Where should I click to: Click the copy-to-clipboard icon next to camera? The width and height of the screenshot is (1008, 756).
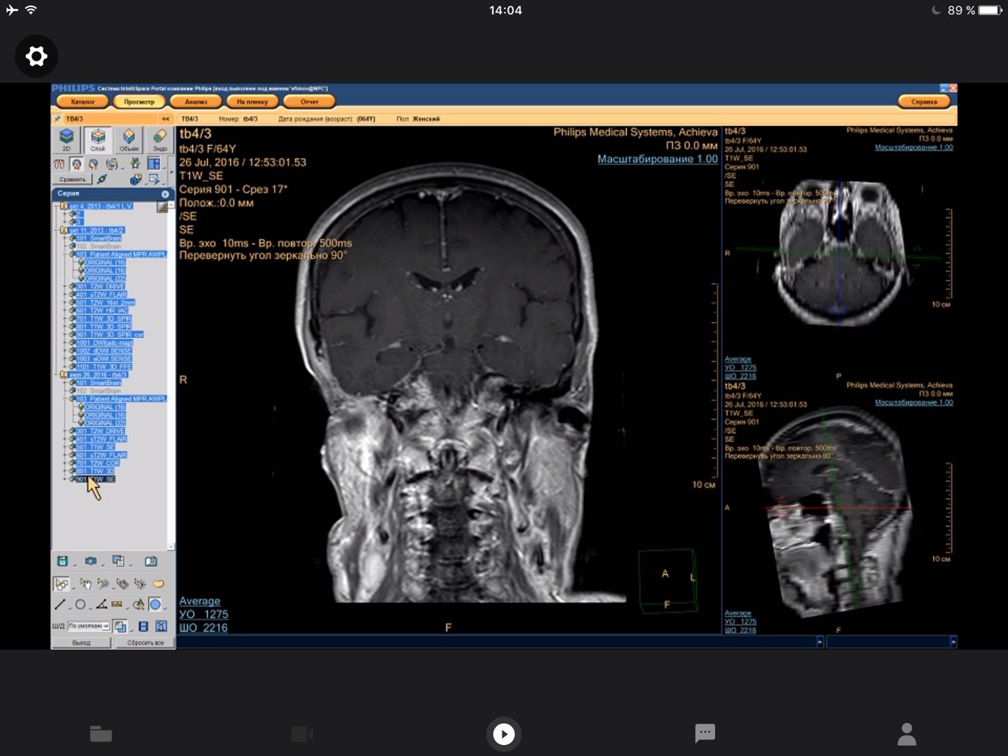tap(118, 561)
